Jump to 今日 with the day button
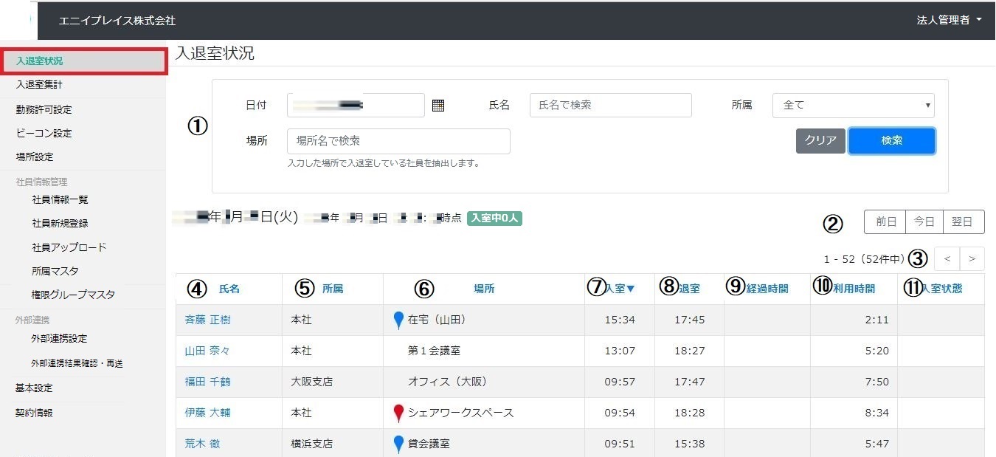Screen dimensions: 996x457 pos(924,221)
